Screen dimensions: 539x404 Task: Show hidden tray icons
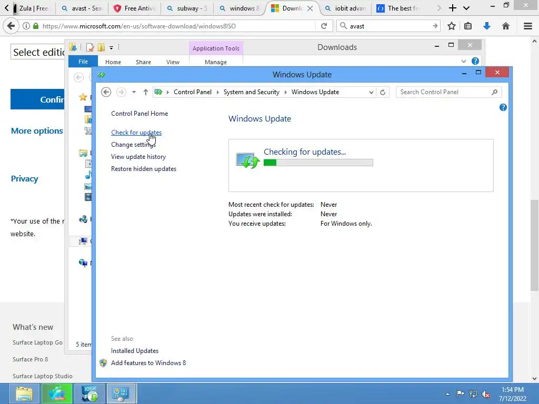click(x=447, y=395)
